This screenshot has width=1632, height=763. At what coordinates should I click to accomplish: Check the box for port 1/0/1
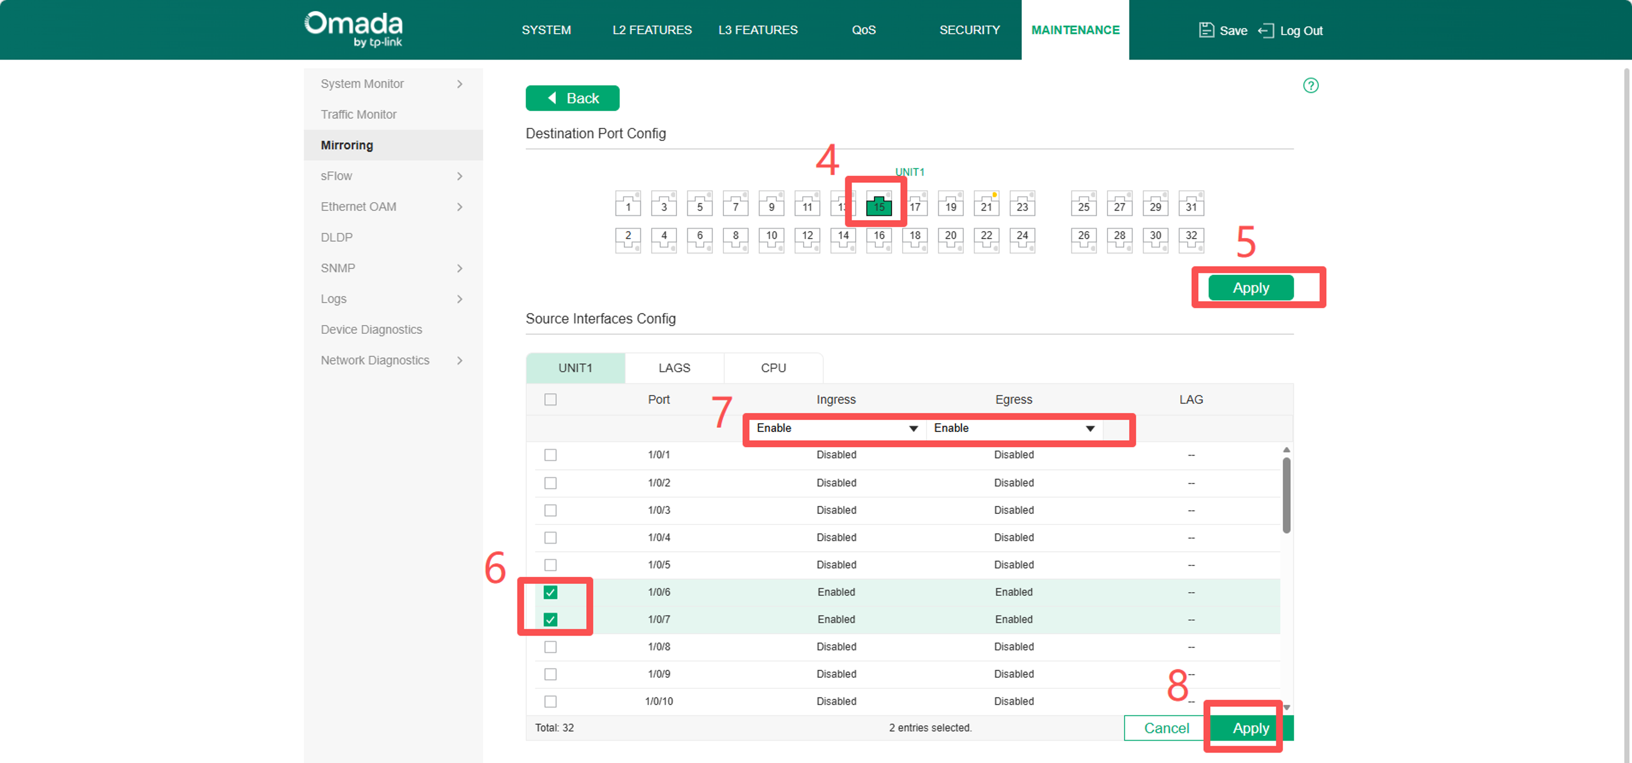pyautogui.click(x=550, y=454)
